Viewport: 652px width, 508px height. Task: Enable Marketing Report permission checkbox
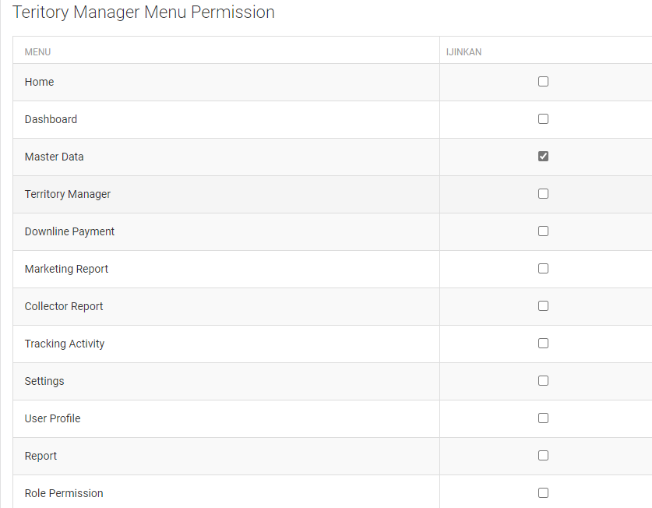(x=543, y=269)
